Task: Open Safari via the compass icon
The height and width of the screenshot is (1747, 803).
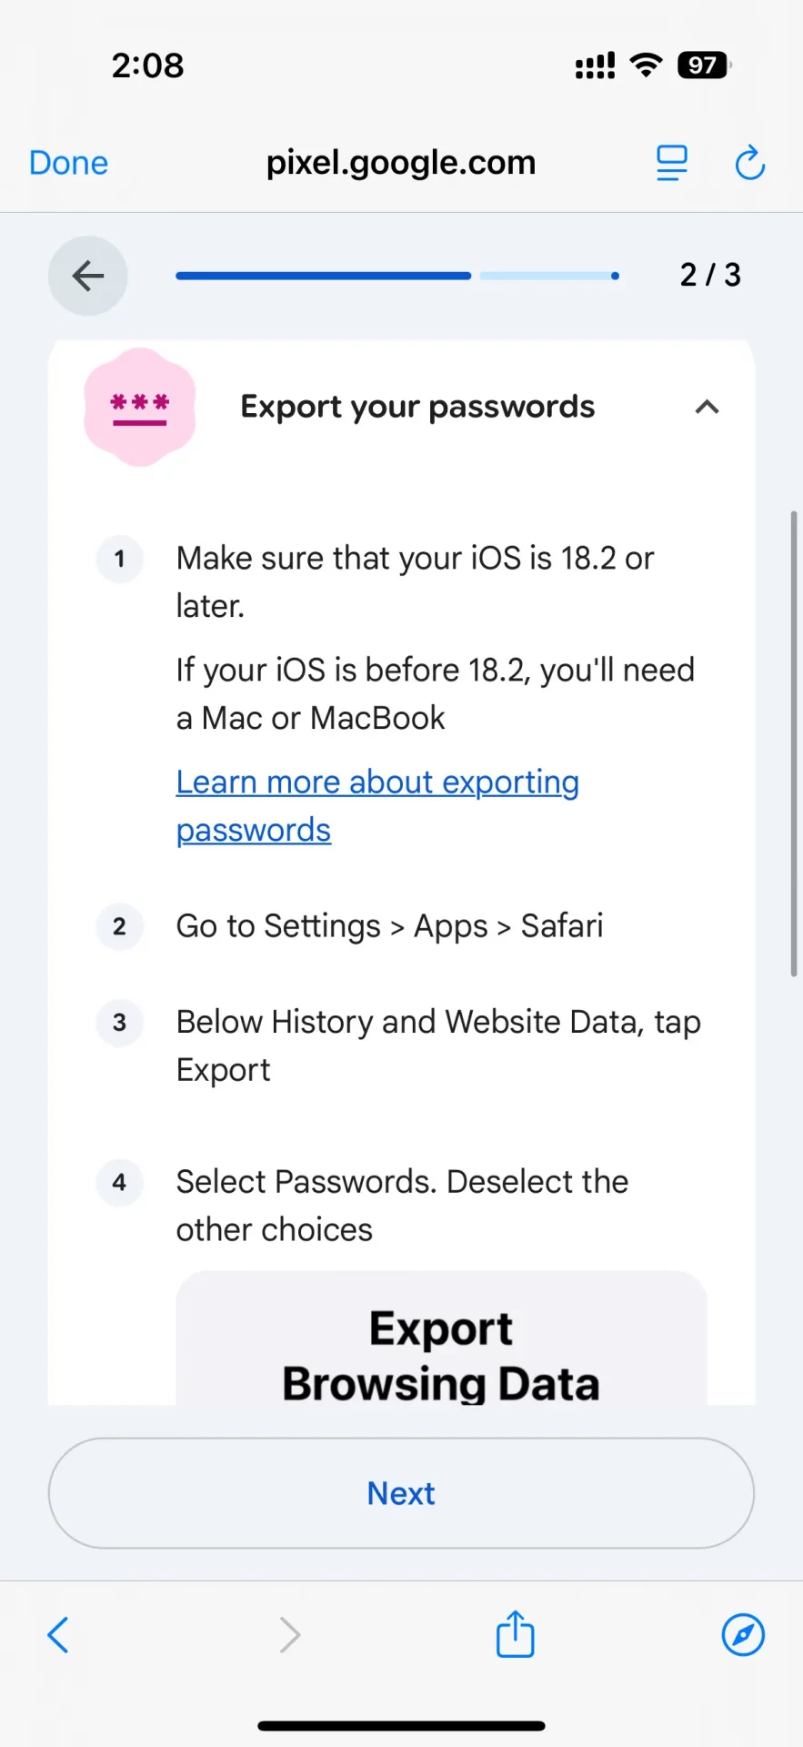Action: (x=743, y=1634)
